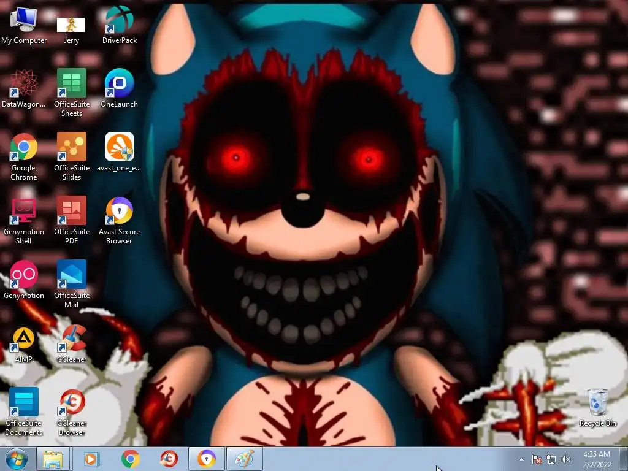Image resolution: width=628 pixels, height=471 pixels.
Task: Switch to Avast Secure Browser taskbar item
Action: (207, 459)
